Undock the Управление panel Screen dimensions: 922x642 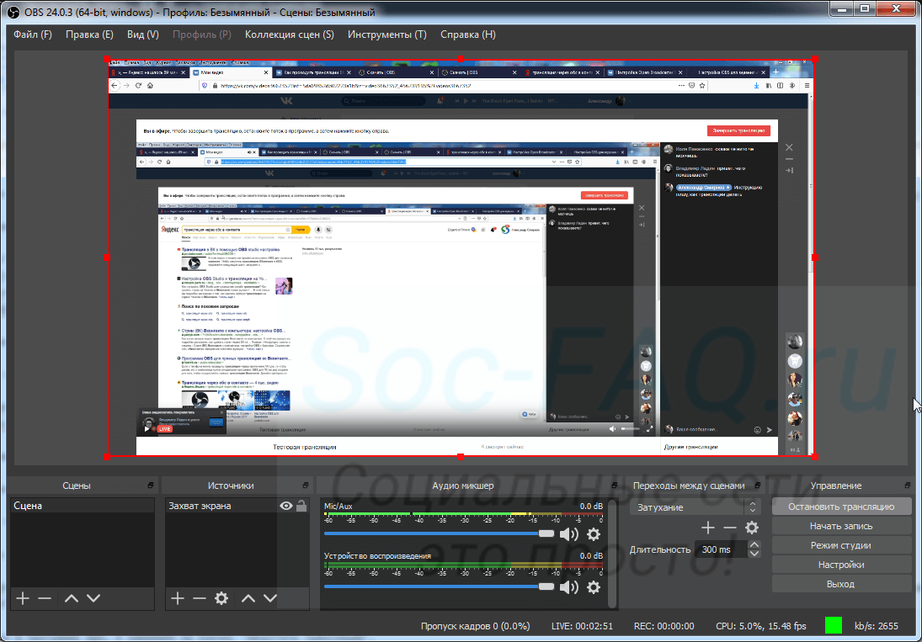click(x=908, y=485)
